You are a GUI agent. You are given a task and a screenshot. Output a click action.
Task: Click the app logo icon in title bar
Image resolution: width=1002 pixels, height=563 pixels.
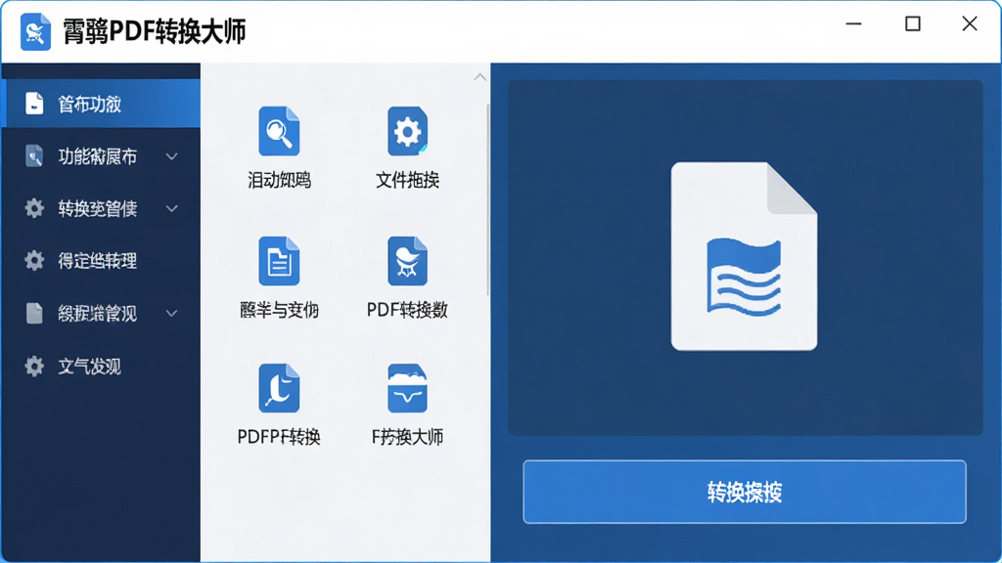click(35, 31)
